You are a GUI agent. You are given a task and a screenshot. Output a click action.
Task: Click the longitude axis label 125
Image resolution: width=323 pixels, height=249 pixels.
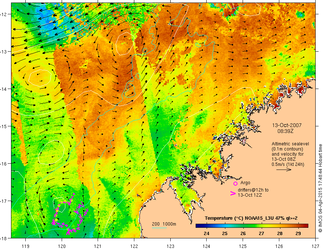[x=243, y=246]
